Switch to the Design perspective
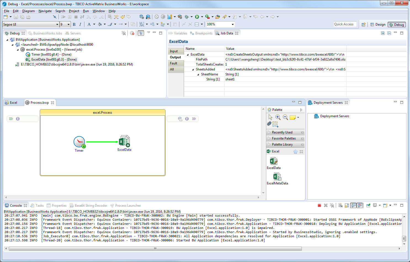 [x=378, y=24]
